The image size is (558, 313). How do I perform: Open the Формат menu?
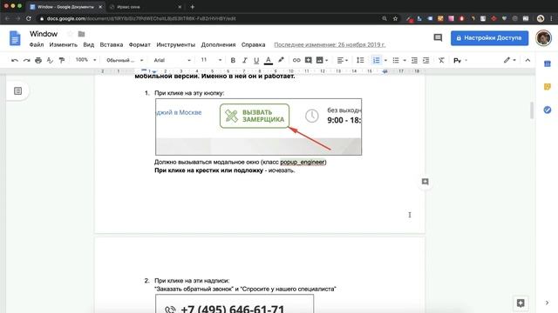coord(139,44)
